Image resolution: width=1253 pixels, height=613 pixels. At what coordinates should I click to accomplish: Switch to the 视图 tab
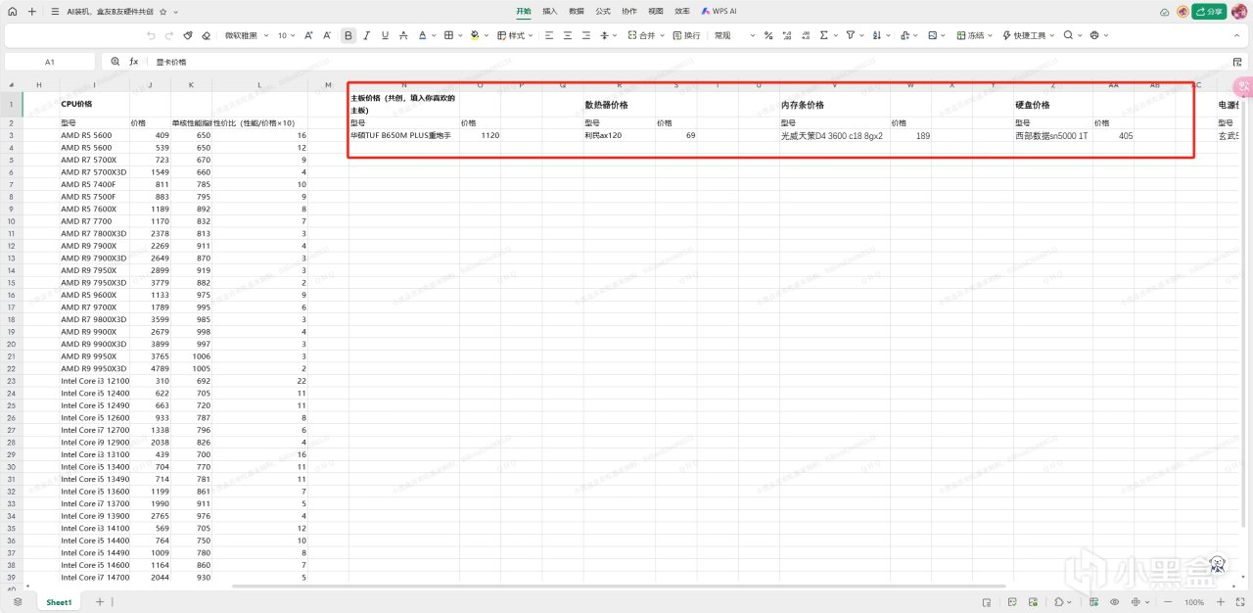coord(656,12)
